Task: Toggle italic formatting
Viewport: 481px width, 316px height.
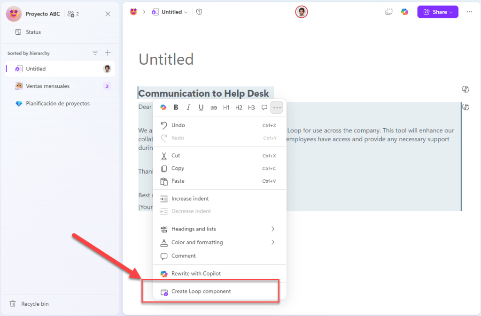Action: pyautogui.click(x=188, y=108)
